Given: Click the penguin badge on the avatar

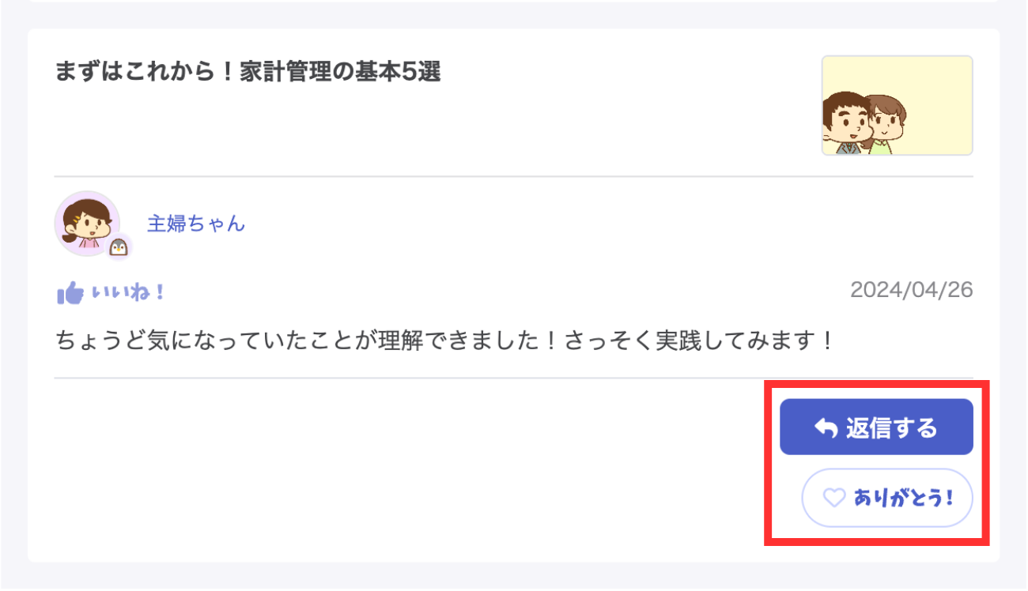Looking at the screenshot, I should 119,247.
